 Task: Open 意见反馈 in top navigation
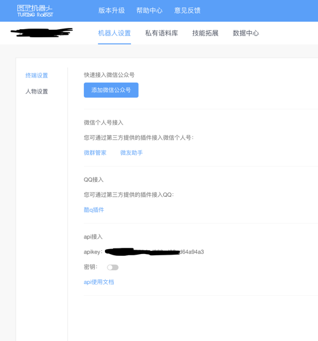tap(188, 11)
